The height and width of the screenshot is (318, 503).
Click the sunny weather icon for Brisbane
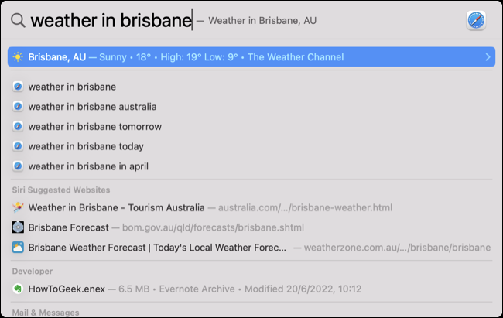[18, 57]
